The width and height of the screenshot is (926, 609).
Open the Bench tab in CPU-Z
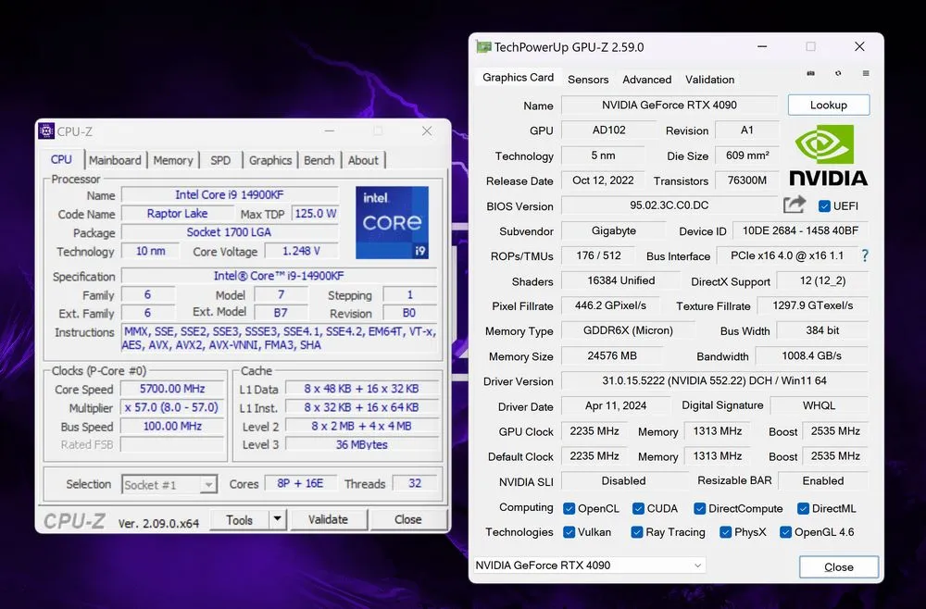pos(319,160)
